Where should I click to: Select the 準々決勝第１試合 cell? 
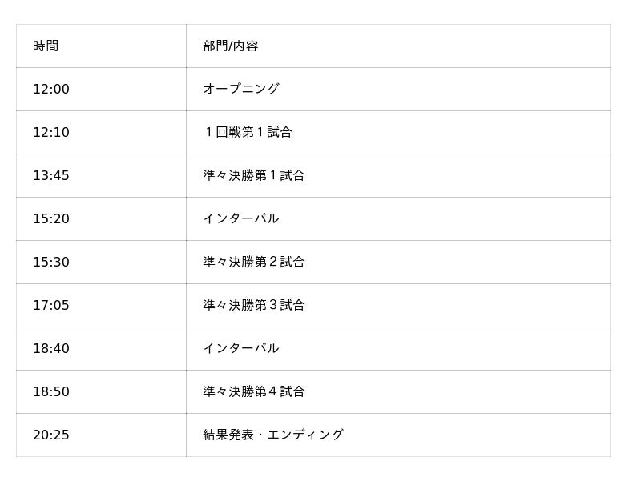click(x=254, y=176)
